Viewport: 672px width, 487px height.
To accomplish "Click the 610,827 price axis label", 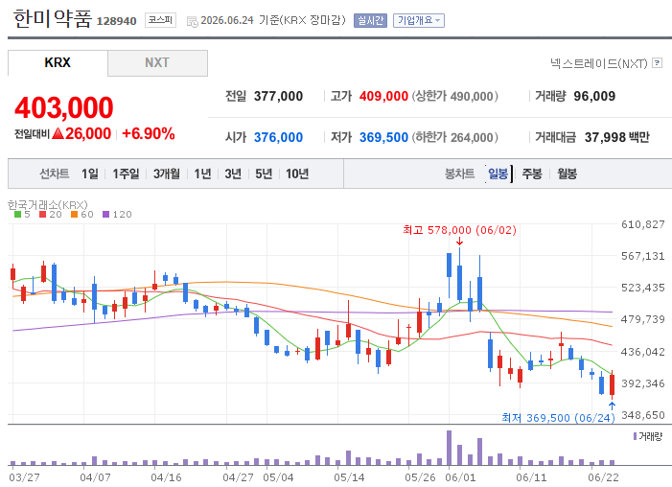I will pyautogui.click(x=643, y=224).
